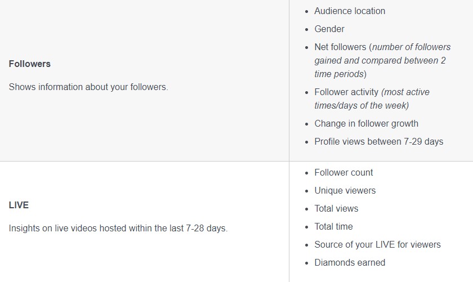Select the 'Follower activity' text
Image resolution: width=473 pixels, height=282 pixels.
(x=346, y=92)
